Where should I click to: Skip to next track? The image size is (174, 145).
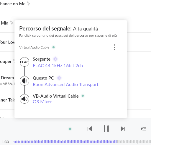coord(123,129)
